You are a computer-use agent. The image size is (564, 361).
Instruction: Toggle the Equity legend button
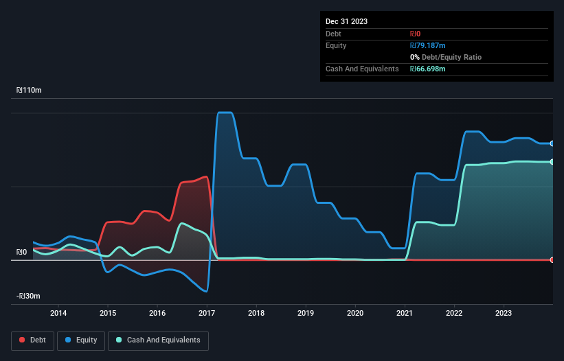pyautogui.click(x=81, y=340)
